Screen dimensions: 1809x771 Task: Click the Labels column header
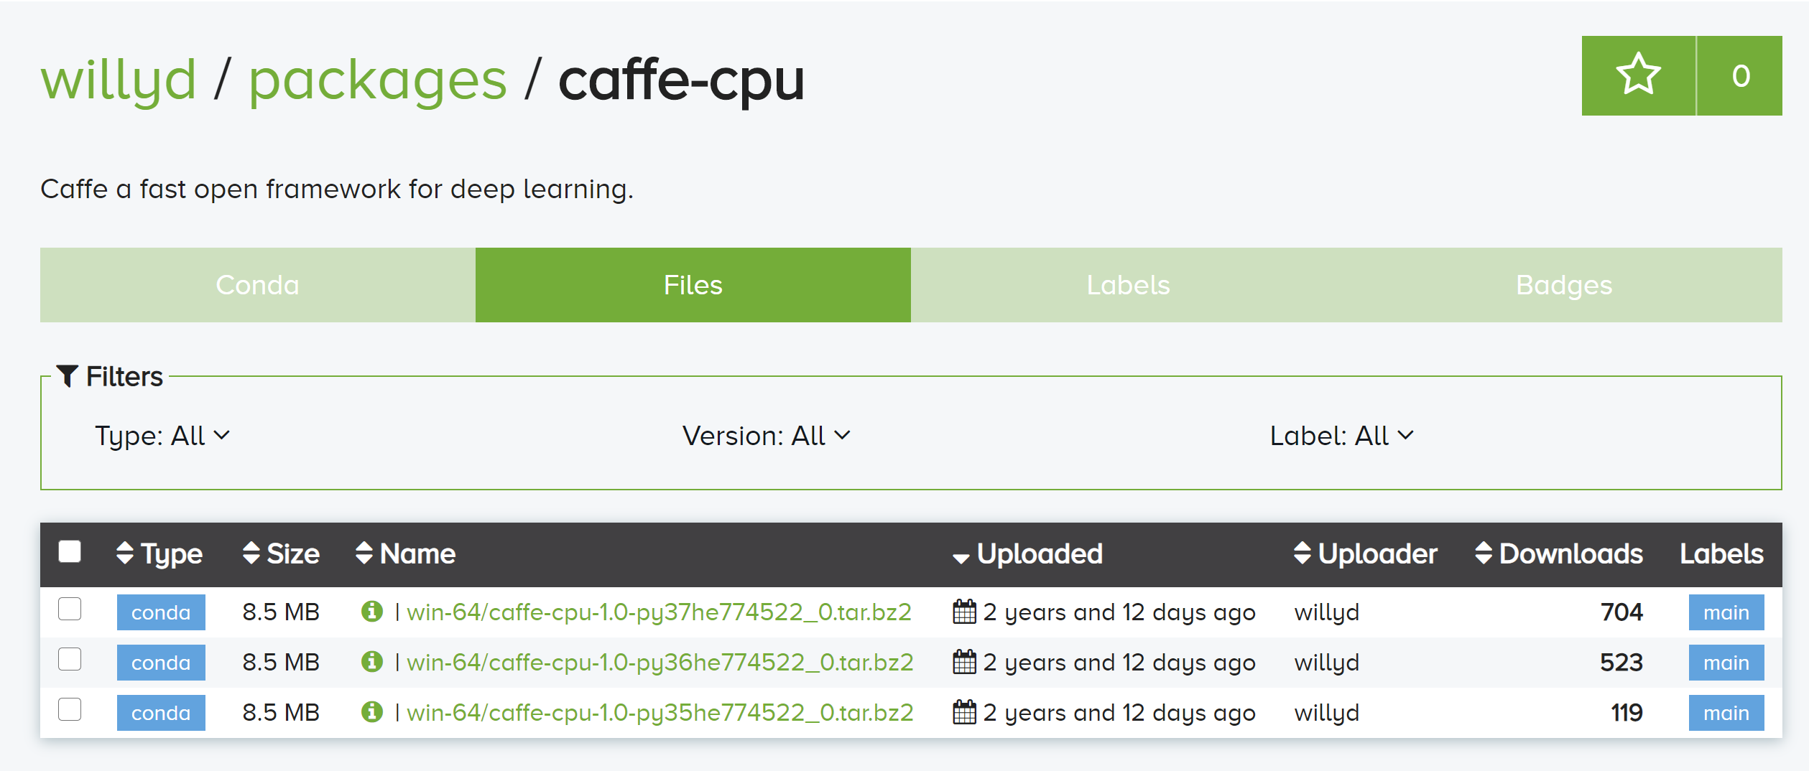[x=1721, y=553]
